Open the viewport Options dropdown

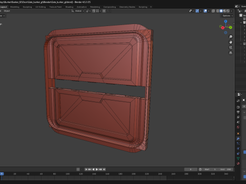(228, 16)
